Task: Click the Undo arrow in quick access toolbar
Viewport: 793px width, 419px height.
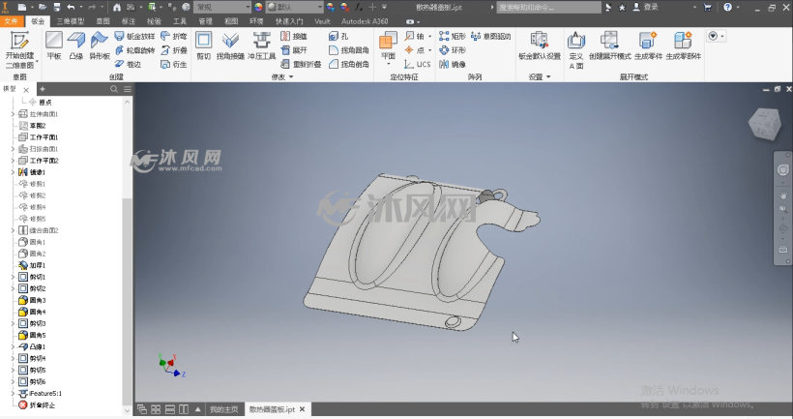Action: point(71,7)
